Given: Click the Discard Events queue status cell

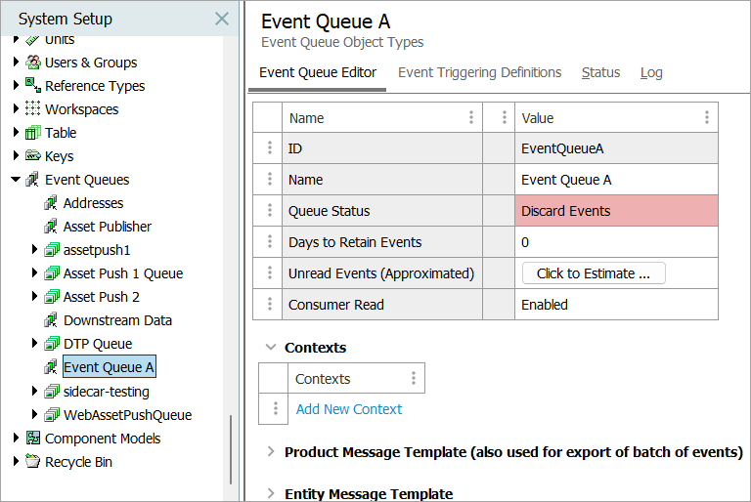Looking at the screenshot, I should click(x=616, y=211).
